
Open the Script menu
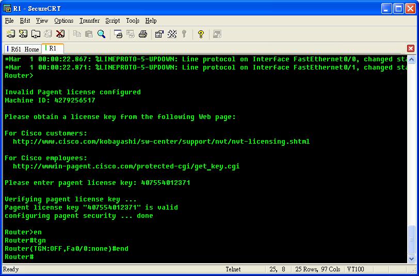(x=112, y=21)
